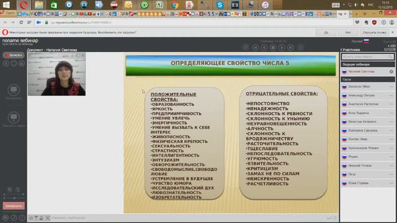The image size is (397, 223).
Task: Click the chat lock icon
Action: [41, 217]
